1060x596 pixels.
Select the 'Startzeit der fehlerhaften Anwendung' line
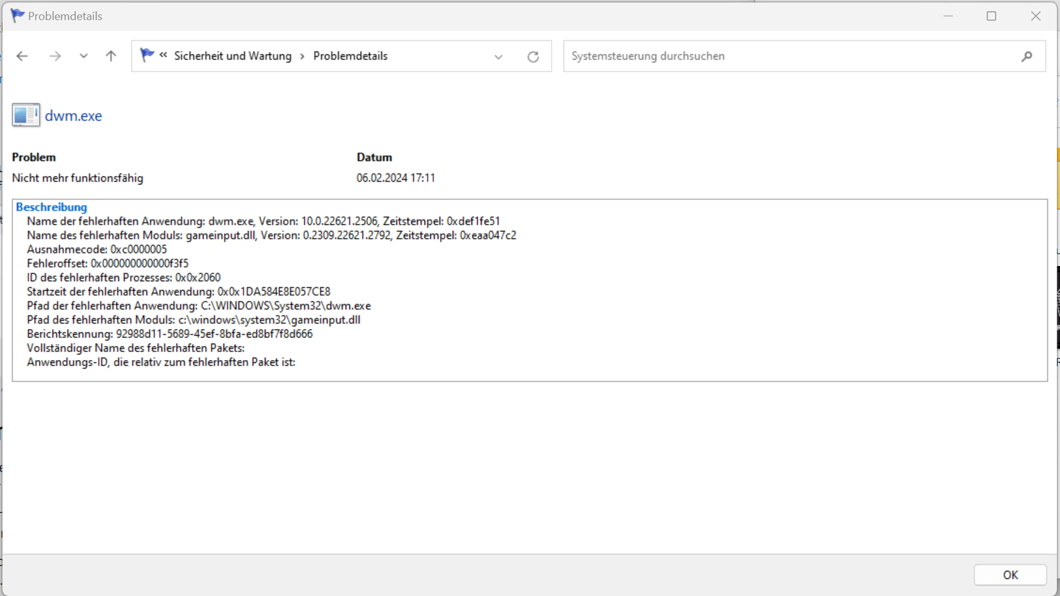[178, 292]
